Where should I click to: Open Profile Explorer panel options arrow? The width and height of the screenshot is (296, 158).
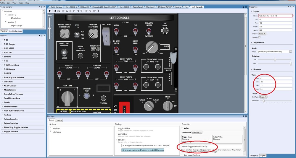[x=39, y=7]
